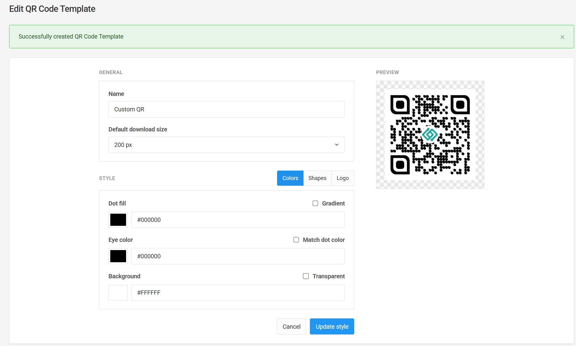Open the Background color swatch
This screenshot has height=346, width=576.
[118, 293]
